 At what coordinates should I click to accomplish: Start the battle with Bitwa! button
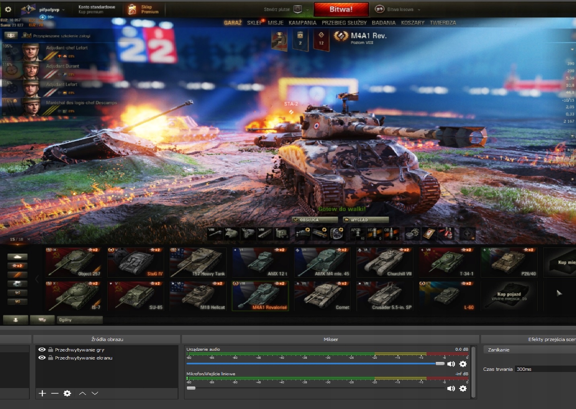pyautogui.click(x=341, y=9)
